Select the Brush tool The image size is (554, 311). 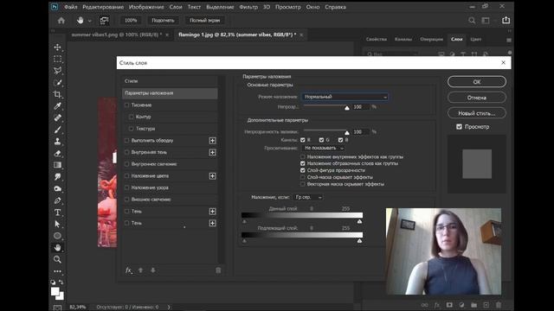click(x=58, y=130)
